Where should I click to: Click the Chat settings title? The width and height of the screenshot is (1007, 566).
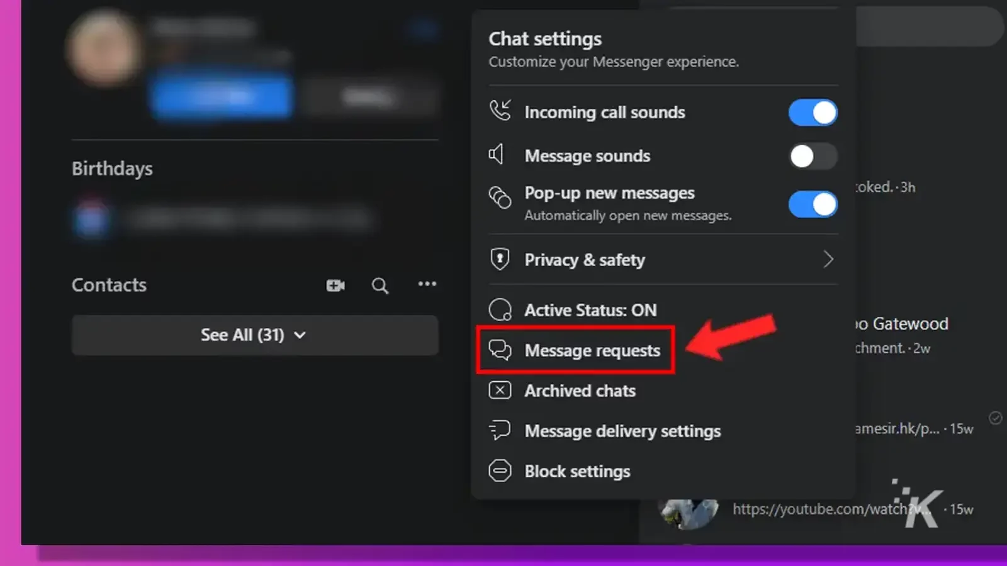(545, 39)
